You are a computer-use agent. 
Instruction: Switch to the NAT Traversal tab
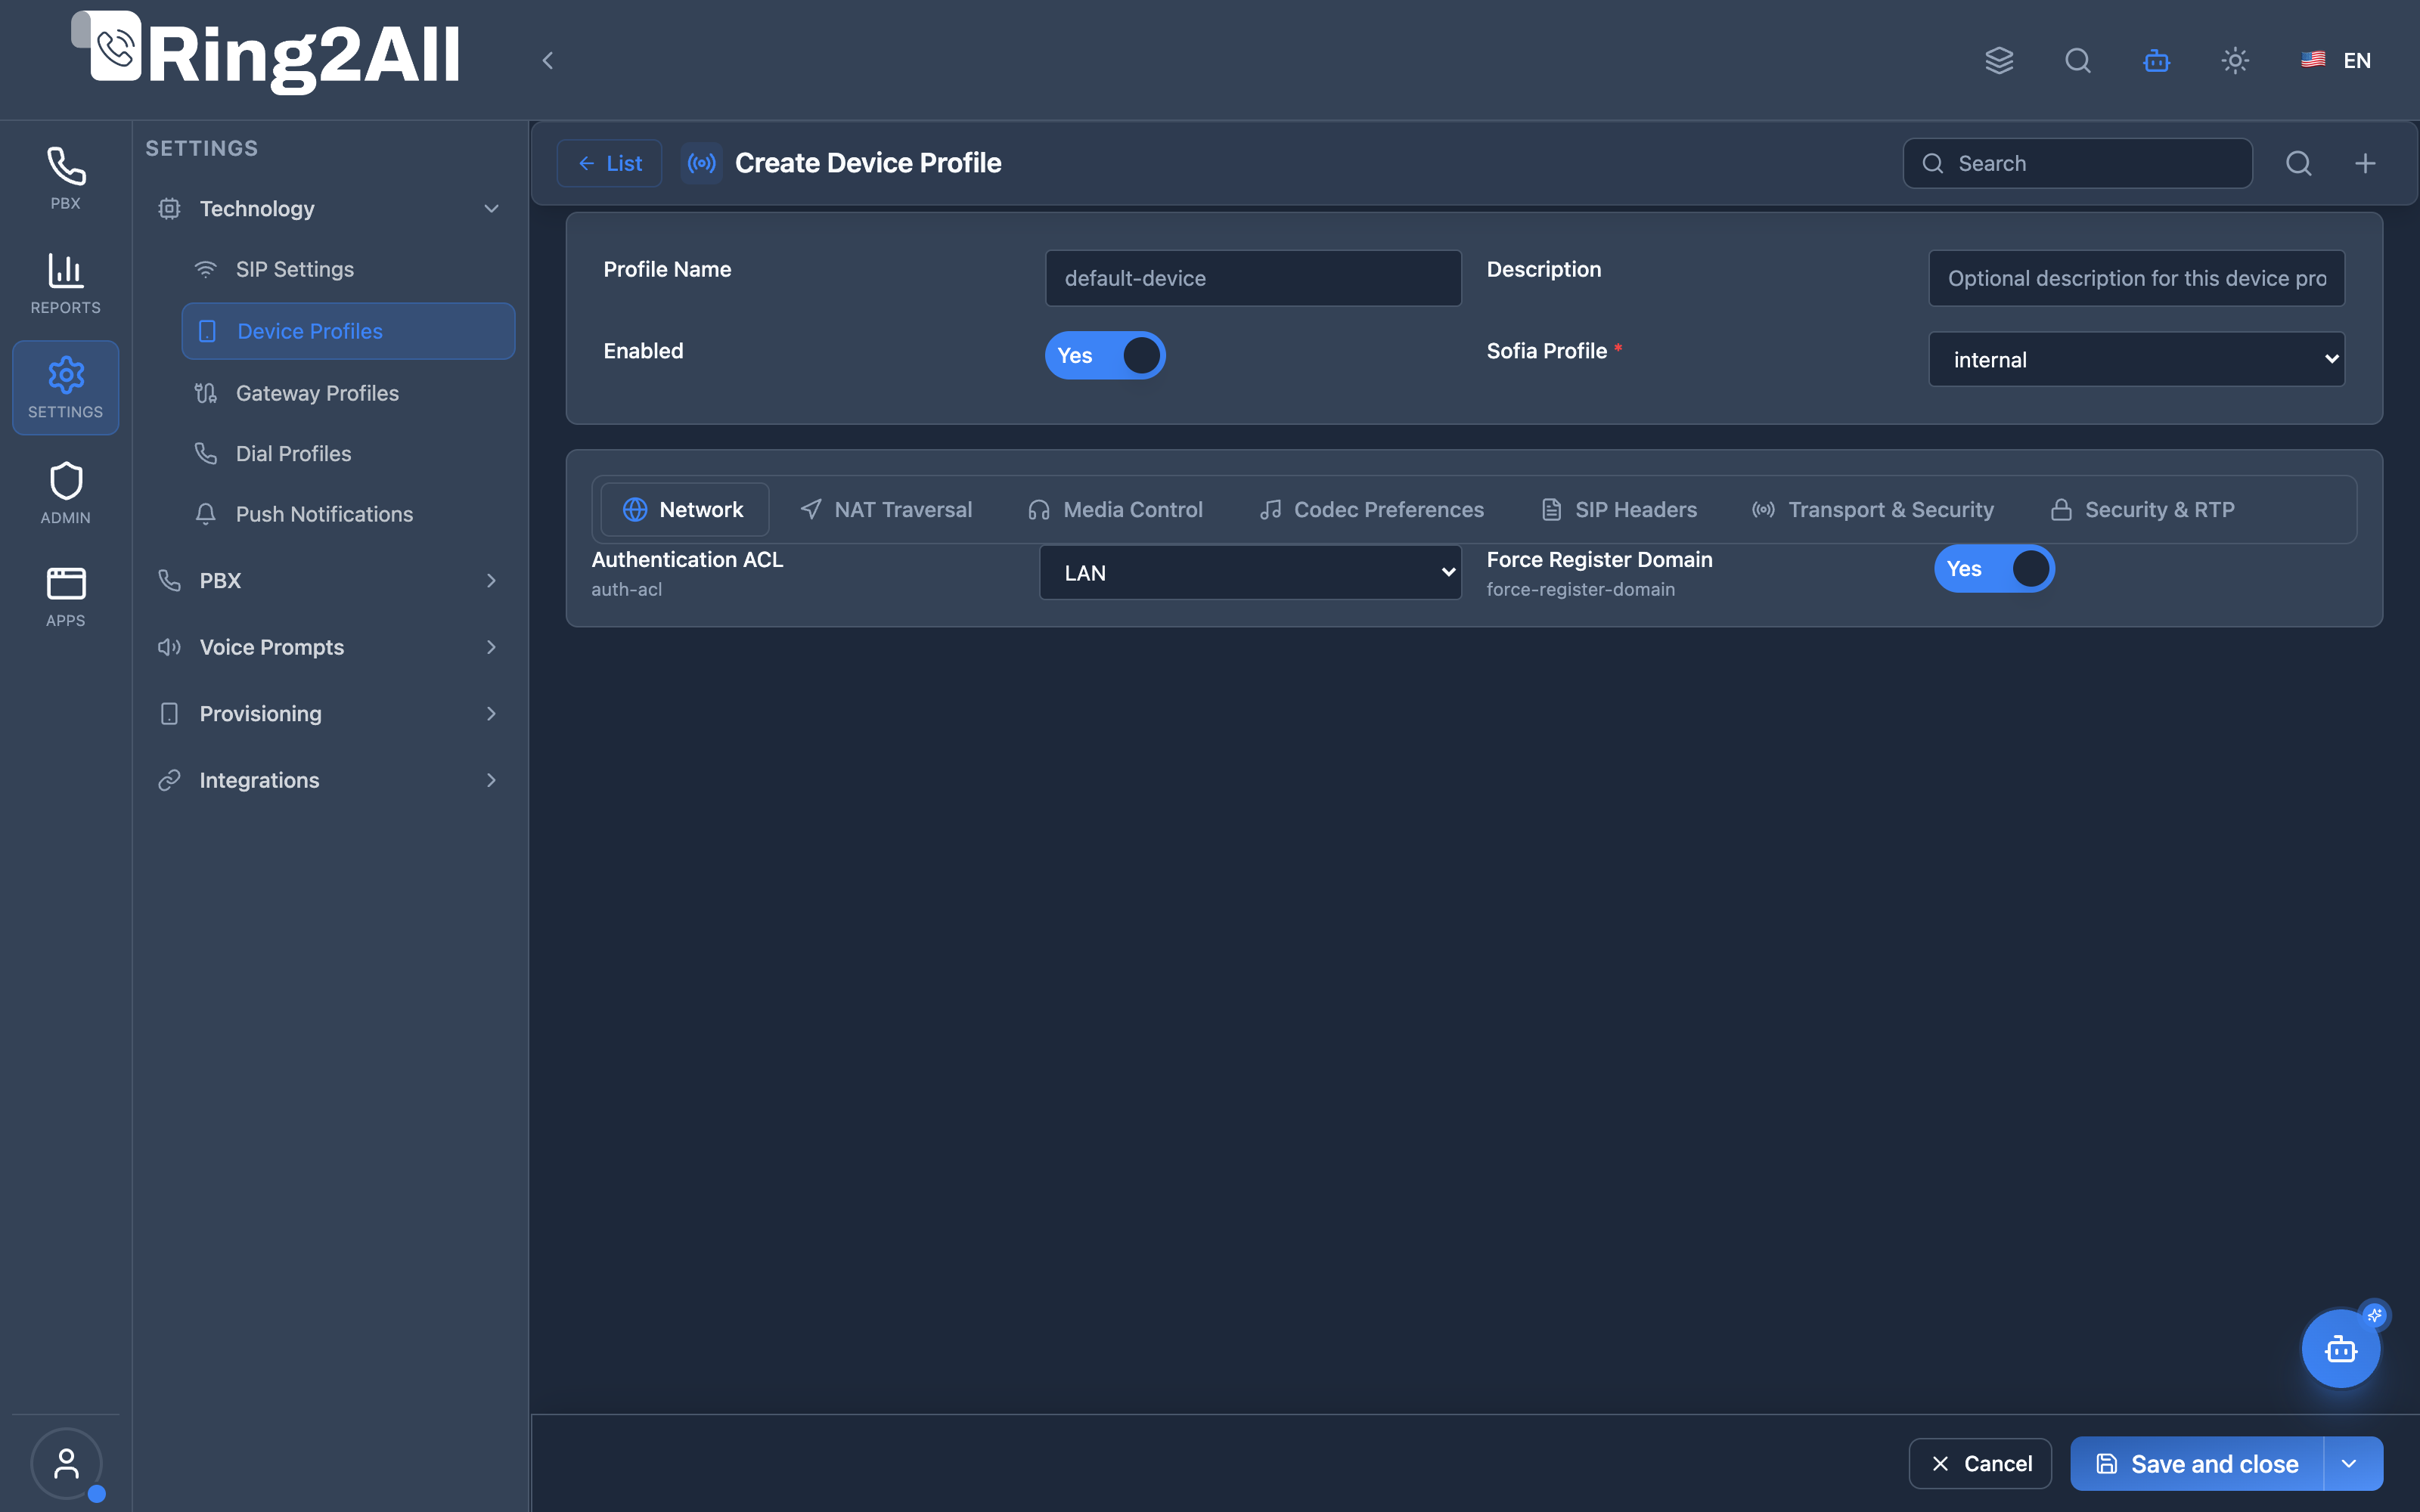click(x=886, y=509)
